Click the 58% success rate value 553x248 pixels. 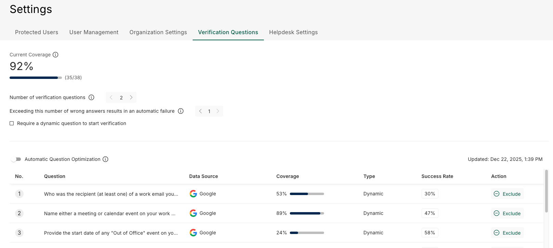click(430, 233)
